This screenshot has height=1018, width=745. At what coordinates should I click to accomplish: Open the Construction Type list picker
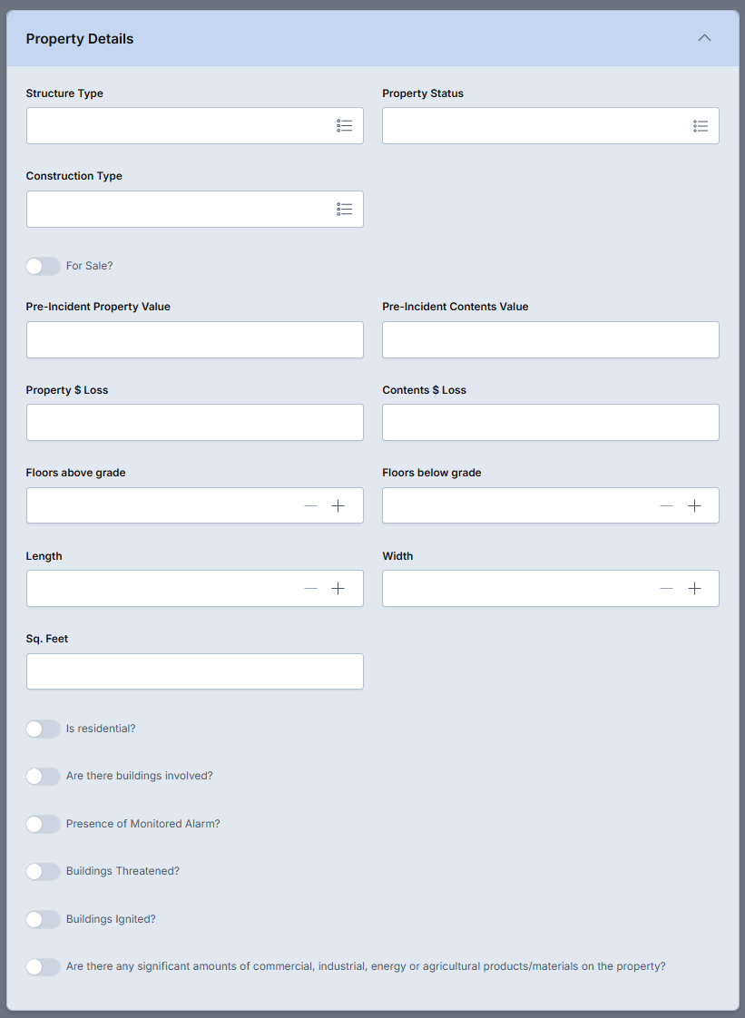[344, 209]
